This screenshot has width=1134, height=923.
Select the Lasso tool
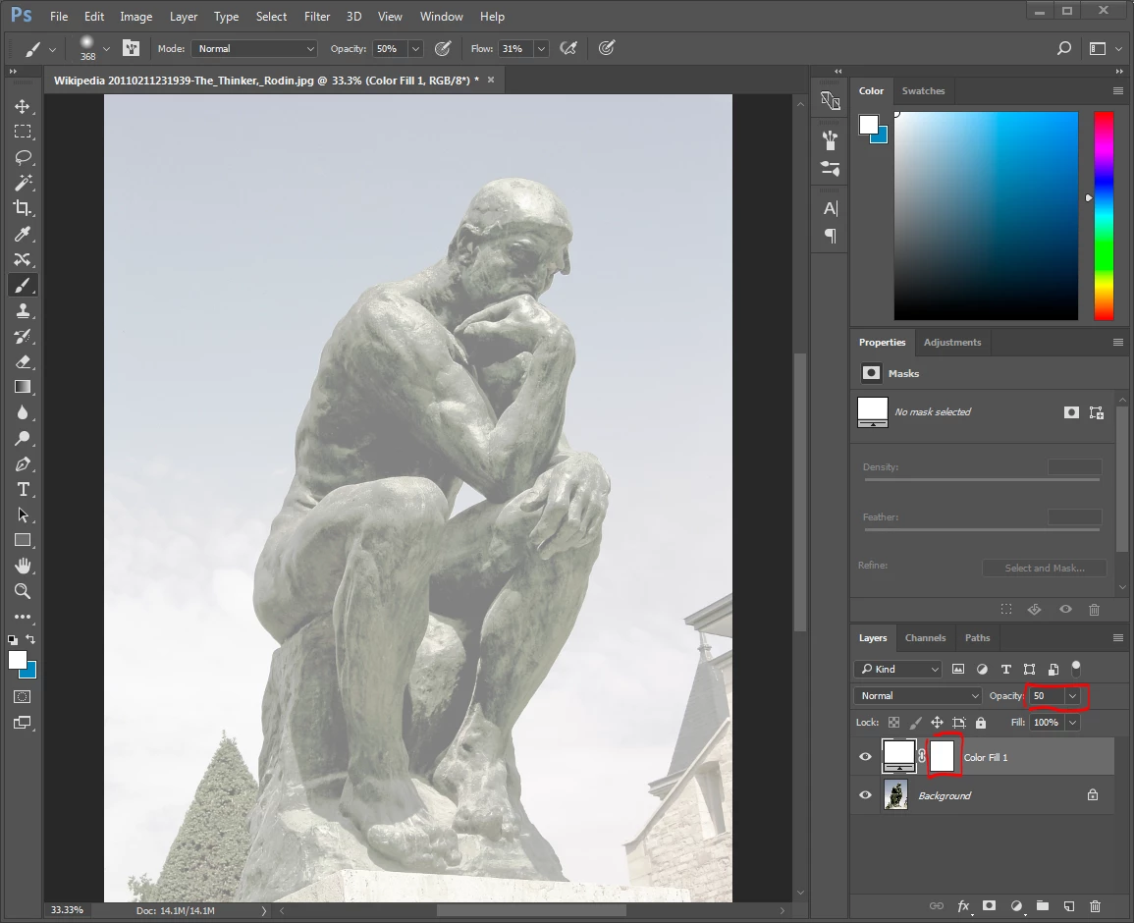click(x=23, y=157)
